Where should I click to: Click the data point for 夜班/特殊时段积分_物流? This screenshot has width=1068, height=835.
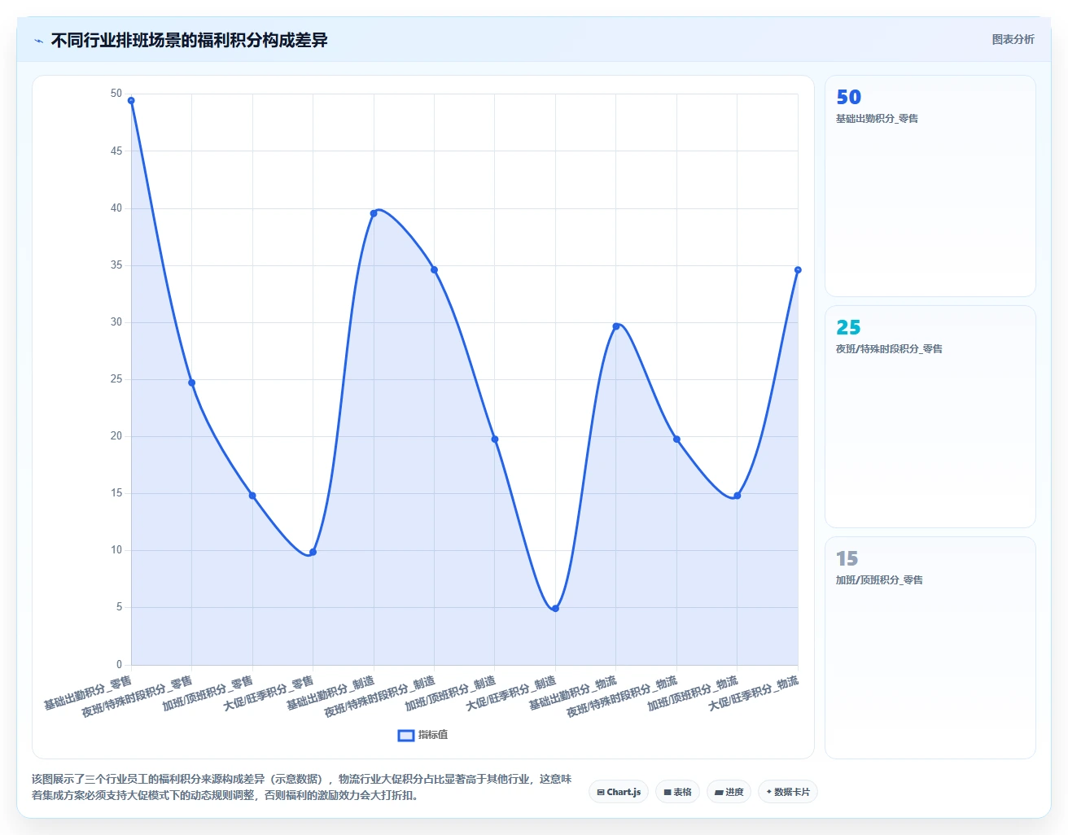(x=676, y=439)
